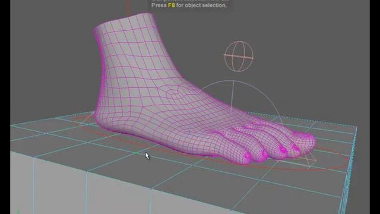The width and height of the screenshot is (380, 214).
Task: Select the pyramid-shaped toe control near the big toe
Action: pyautogui.click(x=308, y=159)
